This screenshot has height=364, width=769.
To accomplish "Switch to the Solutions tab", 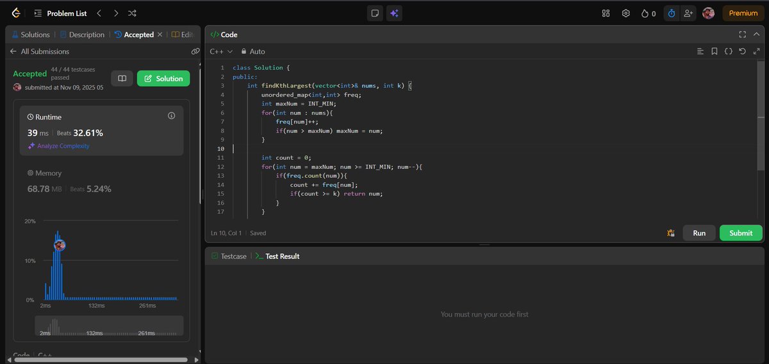I will click(x=31, y=35).
